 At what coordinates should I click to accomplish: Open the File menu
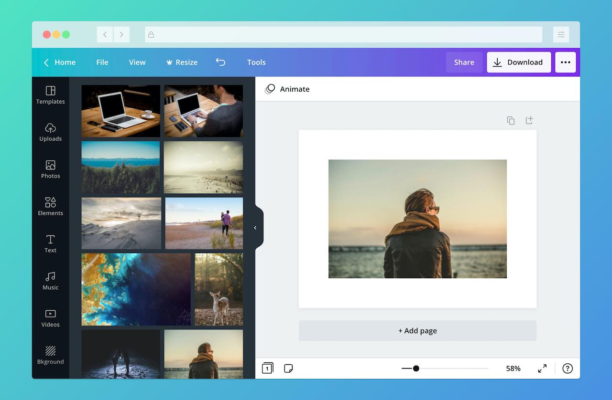[x=102, y=62]
